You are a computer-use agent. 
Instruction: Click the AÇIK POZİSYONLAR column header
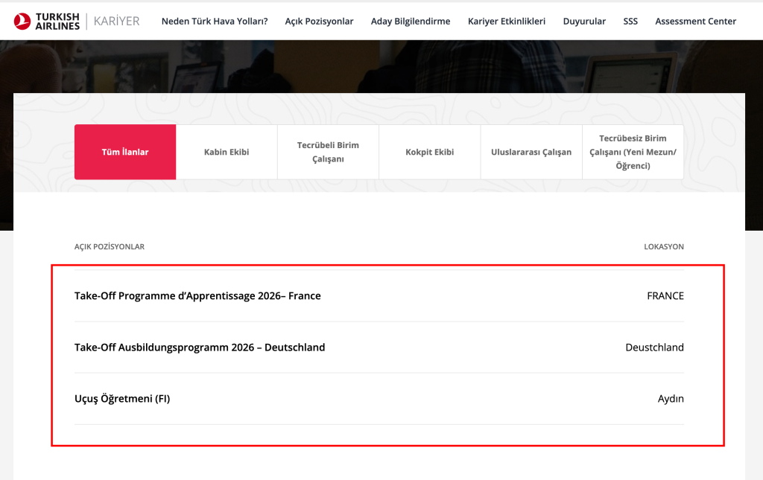click(x=109, y=246)
